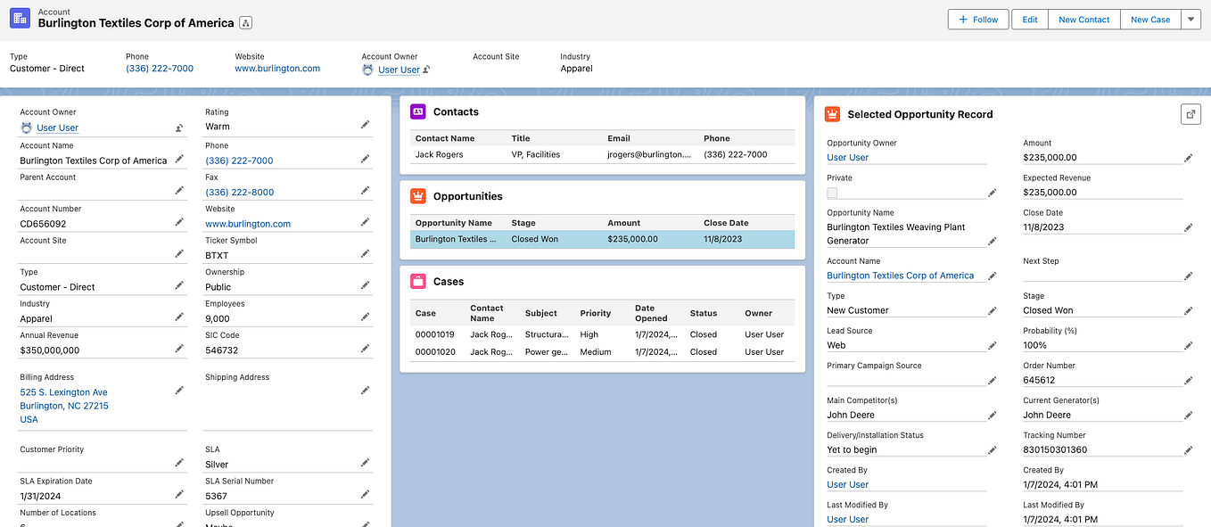Click the Cases panel icon
Screen dimensions: 1211x527
pos(417,280)
